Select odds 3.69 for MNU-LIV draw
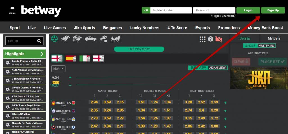The height and width of the screenshot is (134, 288). [107, 102]
